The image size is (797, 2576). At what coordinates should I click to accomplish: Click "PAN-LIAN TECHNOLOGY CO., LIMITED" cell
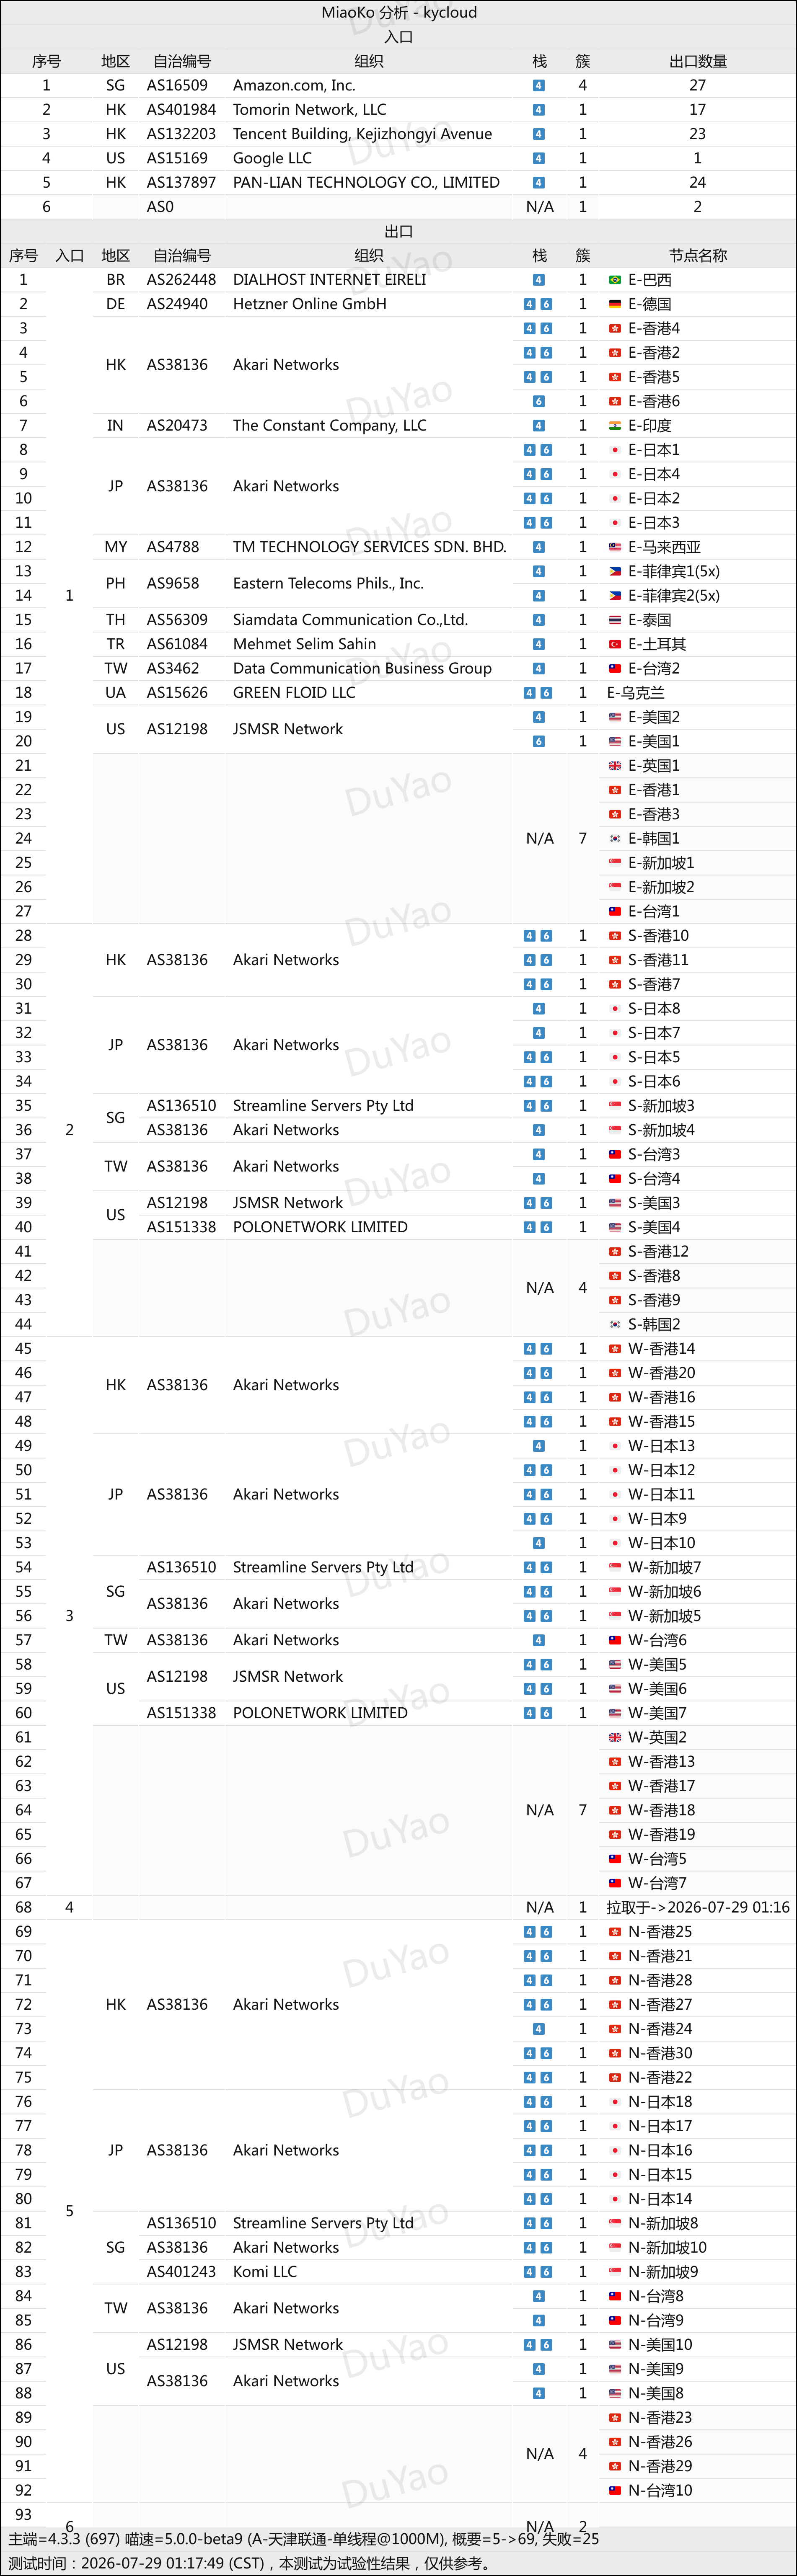coord(366,182)
